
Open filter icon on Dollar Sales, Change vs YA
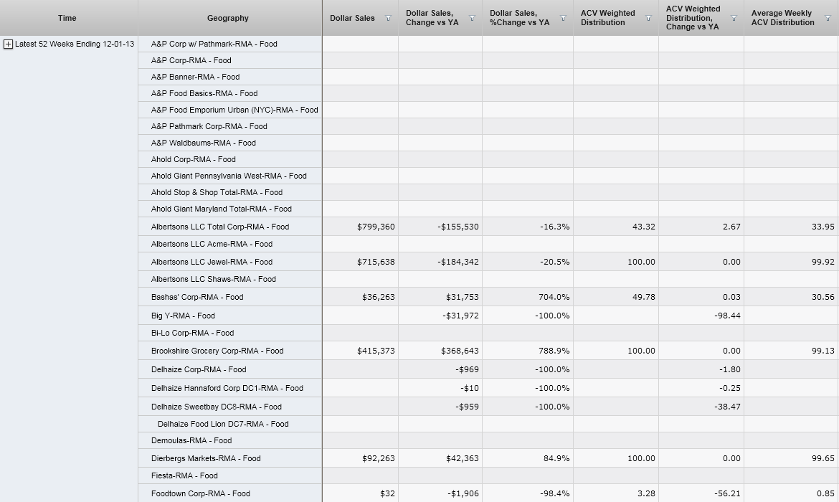pos(472,19)
